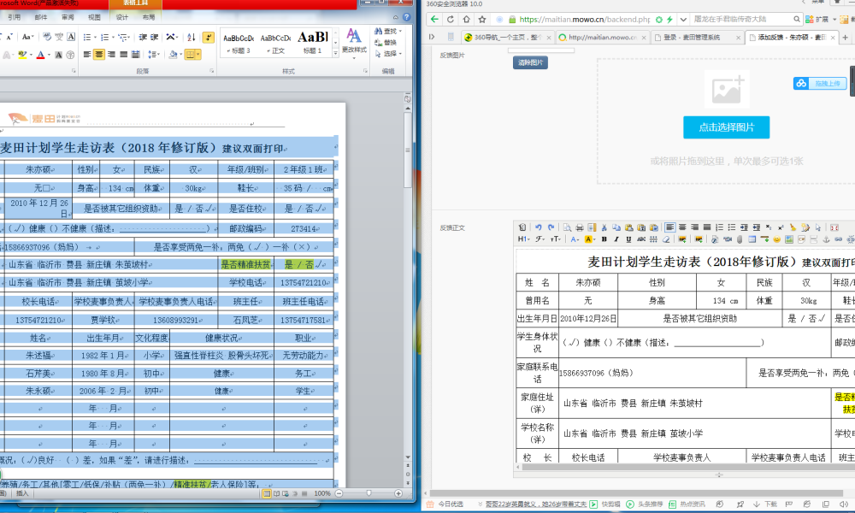Image resolution: width=855 pixels, height=513 pixels.
Task: Toggle underline in the web editor toolbar
Action: 628,239
